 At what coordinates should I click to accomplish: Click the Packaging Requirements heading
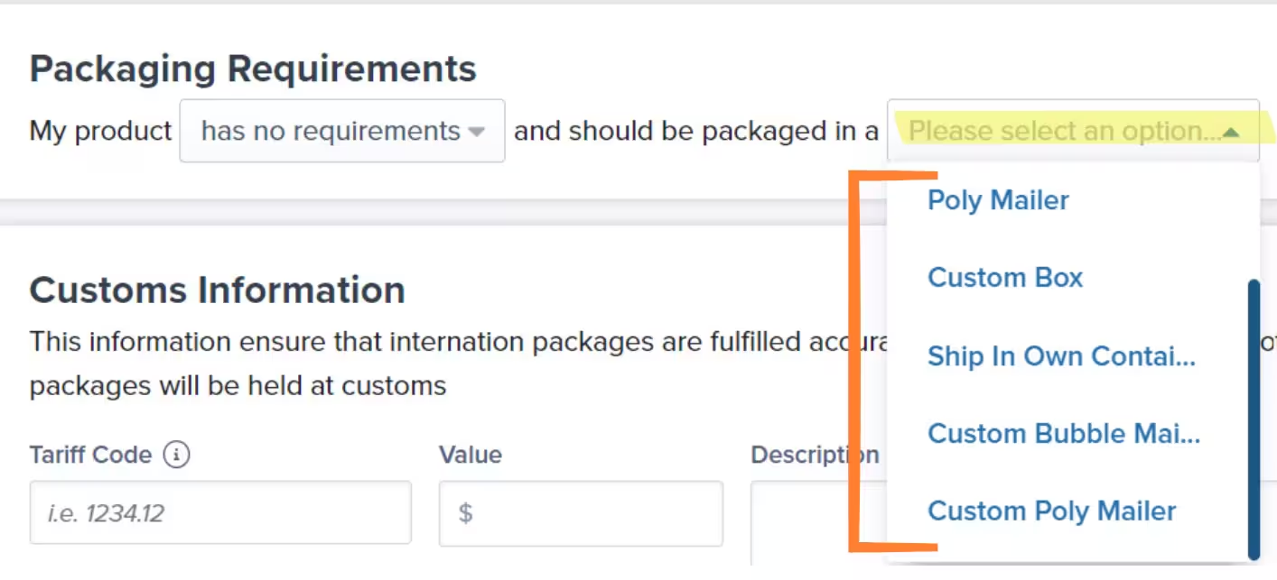253,68
